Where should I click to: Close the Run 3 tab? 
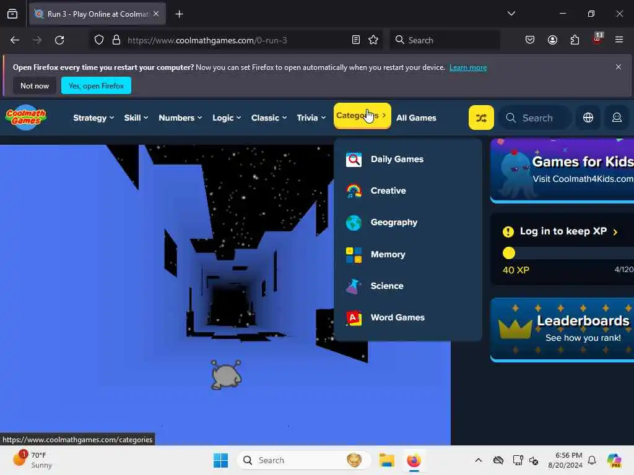point(156,14)
